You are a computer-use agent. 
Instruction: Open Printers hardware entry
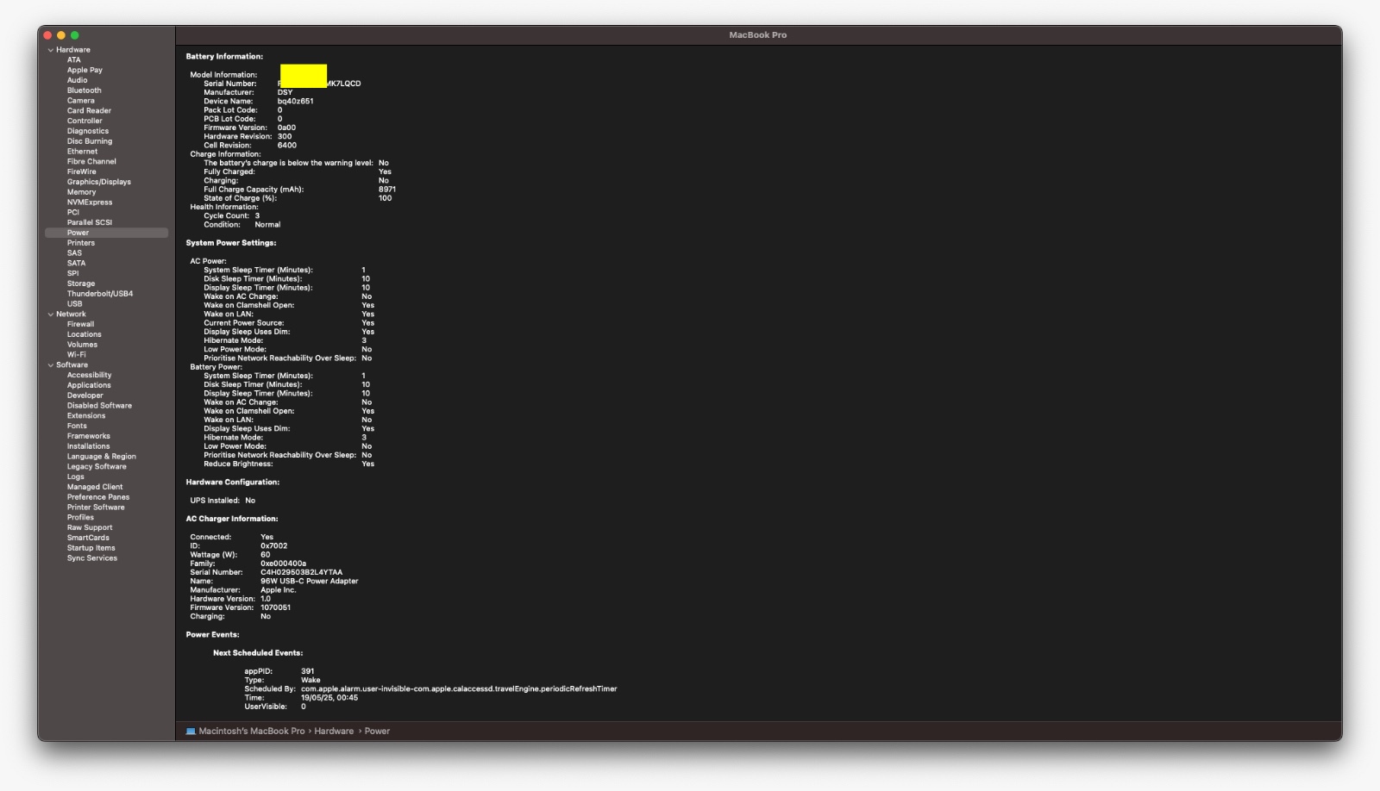tap(81, 243)
